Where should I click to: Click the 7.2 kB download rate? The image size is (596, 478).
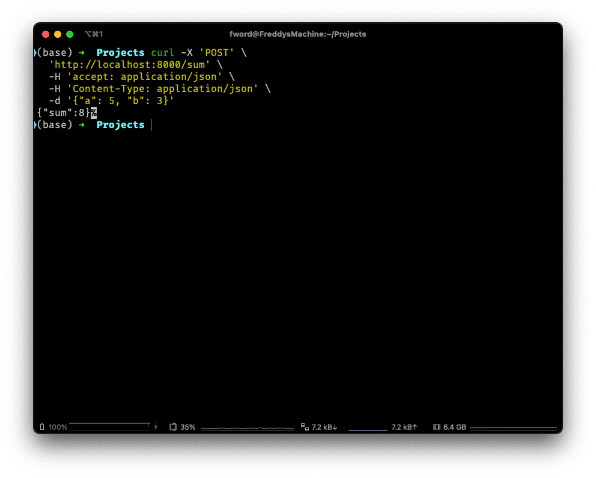(x=324, y=427)
